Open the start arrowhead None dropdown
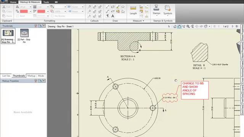The width and height of the screenshot is (244, 137). click(x=83, y=7)
